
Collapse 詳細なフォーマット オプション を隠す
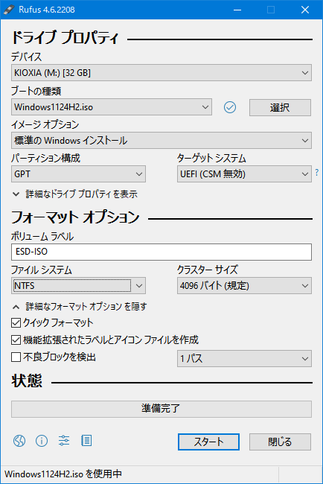tap(80, 307)
